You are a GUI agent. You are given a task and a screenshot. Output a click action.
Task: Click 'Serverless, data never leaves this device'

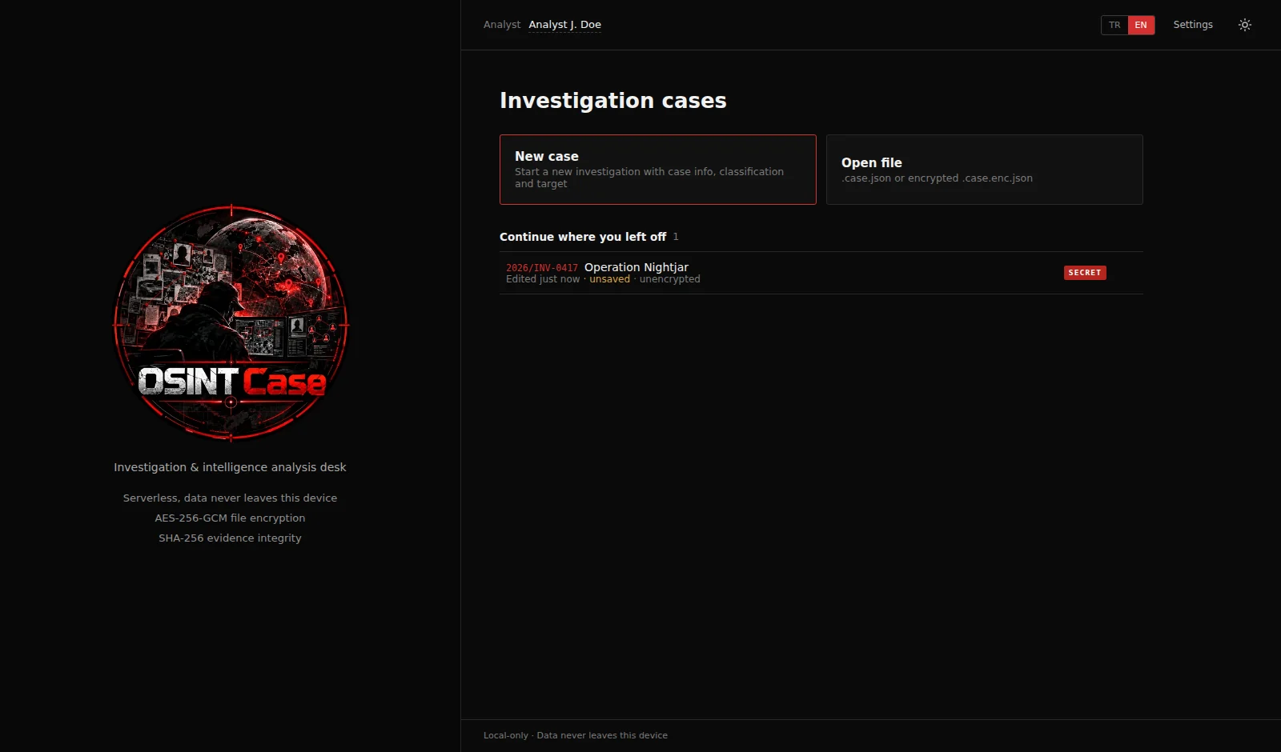[x=230, y=498]
